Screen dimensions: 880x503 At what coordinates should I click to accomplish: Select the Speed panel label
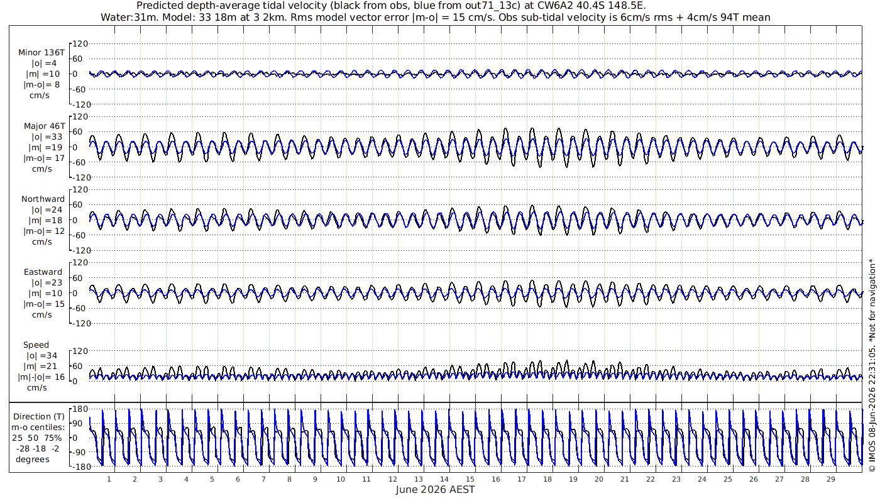point(36,345)
